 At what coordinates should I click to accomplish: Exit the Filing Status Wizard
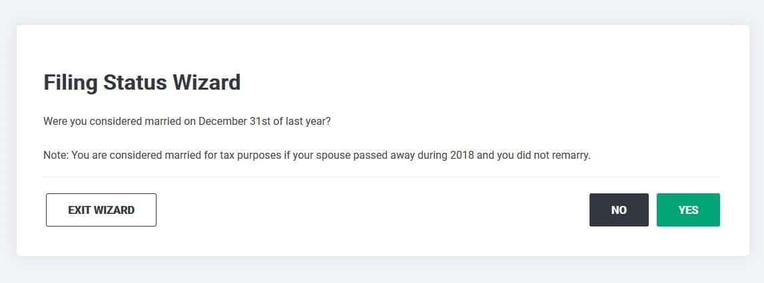(x=101, y=210)
